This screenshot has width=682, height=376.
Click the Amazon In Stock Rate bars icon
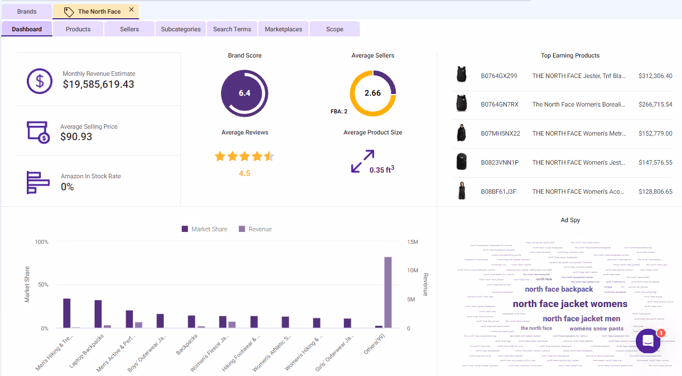click(38, 182)
